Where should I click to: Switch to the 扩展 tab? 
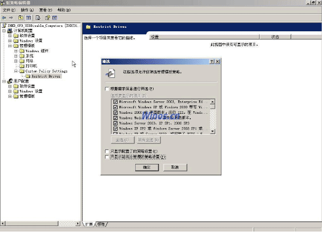click(89, 224)
